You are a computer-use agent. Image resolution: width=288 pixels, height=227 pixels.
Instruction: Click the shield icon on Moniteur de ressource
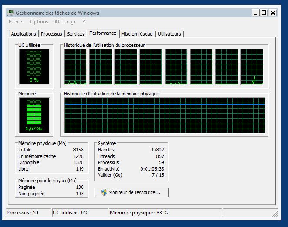pos(104,192)
